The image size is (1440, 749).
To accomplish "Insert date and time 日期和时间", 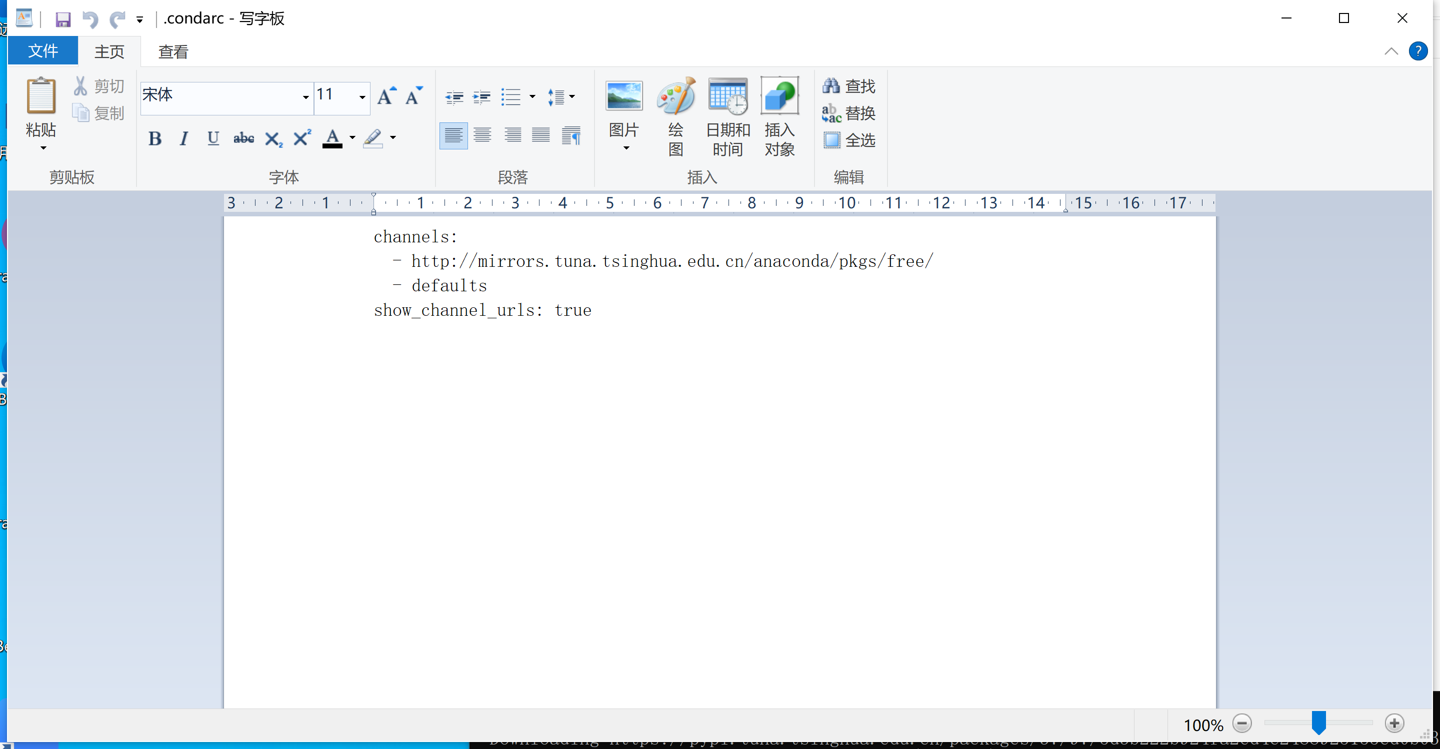I will pyautogui.click(x=727, y=96).
